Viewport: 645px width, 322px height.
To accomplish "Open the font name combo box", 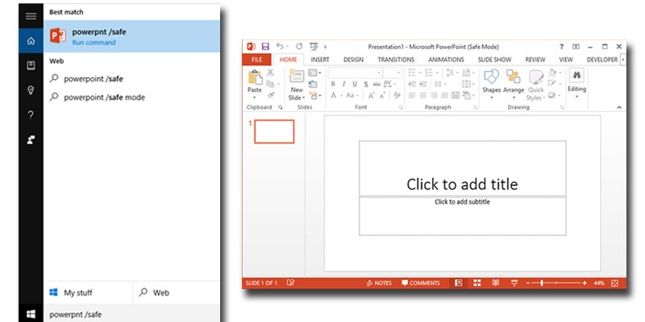I will tap(356, 73).
